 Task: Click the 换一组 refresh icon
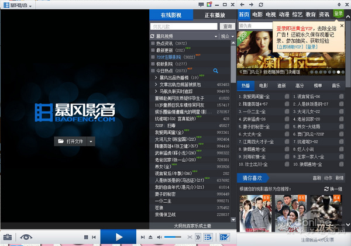326,189
